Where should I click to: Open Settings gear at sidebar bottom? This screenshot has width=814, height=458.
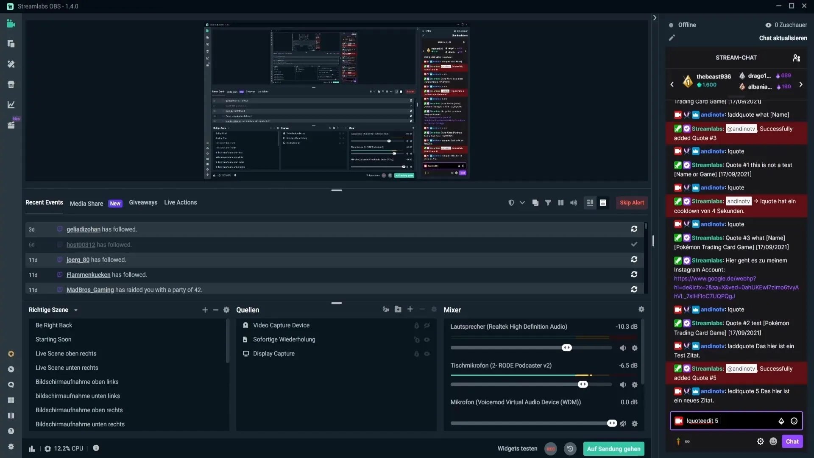coord(11,447)
